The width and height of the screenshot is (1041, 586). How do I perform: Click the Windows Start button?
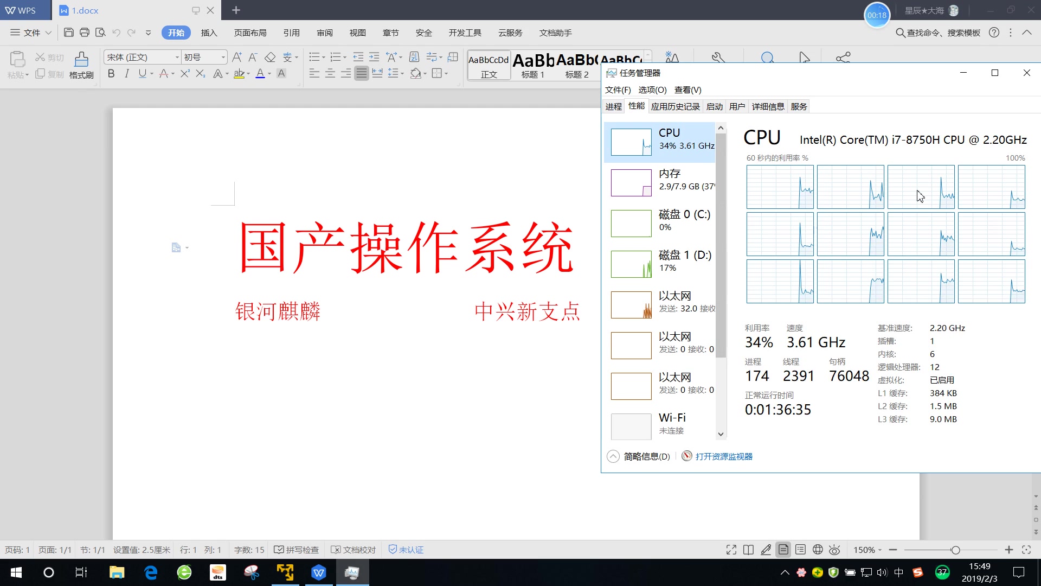pos(16,572)
